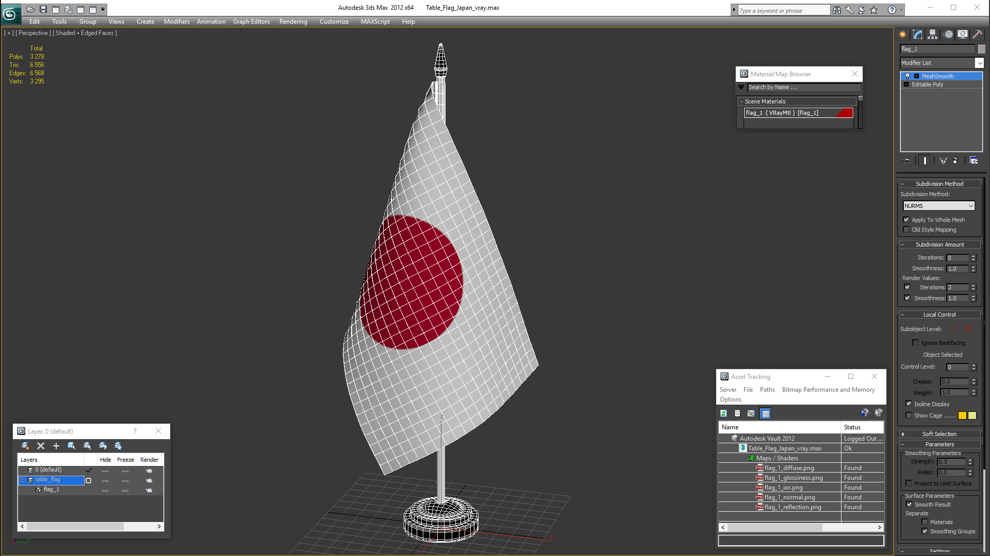
Task: Expand the MeshSmooth modifier plus box
Action: point(917,76)
